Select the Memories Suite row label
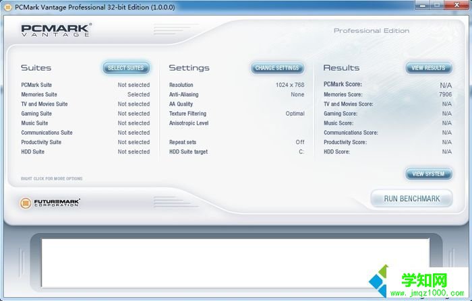The width and height of the screenshot is (472, 301). [39, 94]
